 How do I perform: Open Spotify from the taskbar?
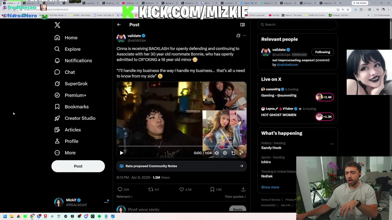[99, 217]
